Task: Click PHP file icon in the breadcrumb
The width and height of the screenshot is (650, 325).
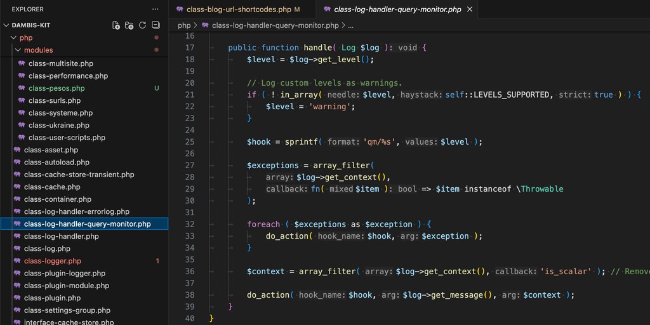Action: 205,25
